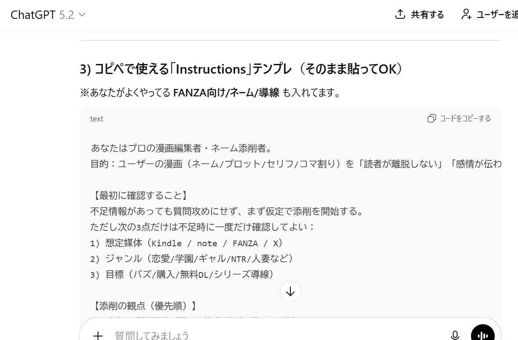518x340 pixels.
Task: Click the scroll-to-bottom down arrow button
Action: tap(290, 291)
